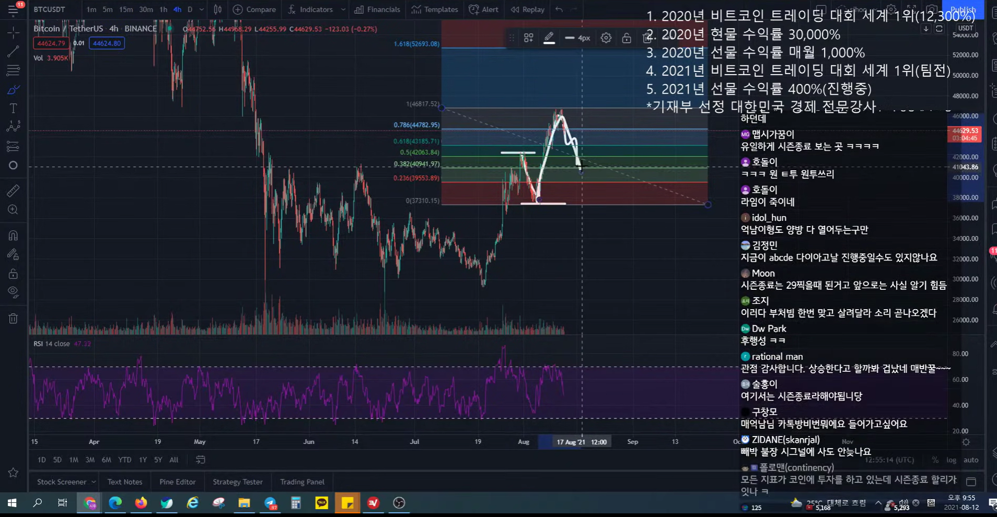Open chart settings gear near time axis
This screenshot has width=997, height=517.
[x=966, y=442]
